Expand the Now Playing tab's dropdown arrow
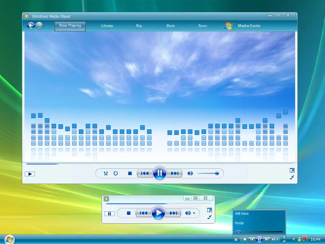Screen dimensions: 325x244 tap(70, 30)
